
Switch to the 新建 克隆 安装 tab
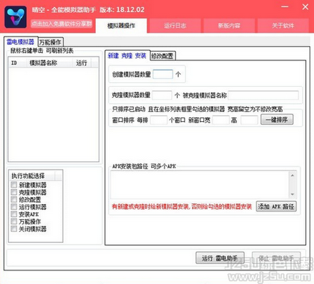(127, 55)
